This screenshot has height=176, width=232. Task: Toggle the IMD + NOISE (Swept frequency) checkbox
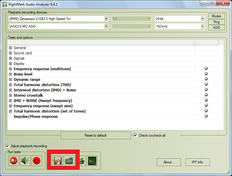click(x=207, y=100)
